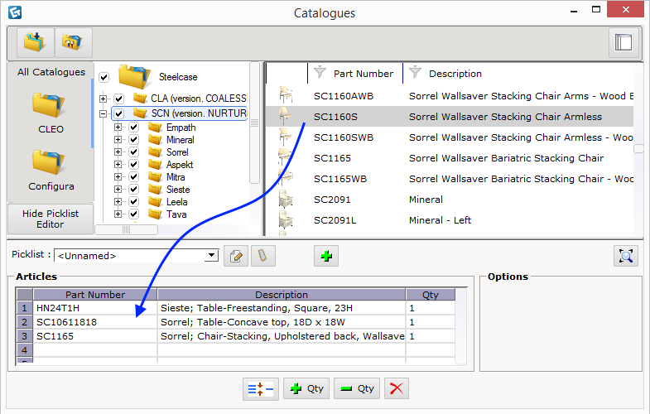Screen dimensions: 650x414
Task: Uncheck the Mineral checkbox
Action: tap(133, 140)
